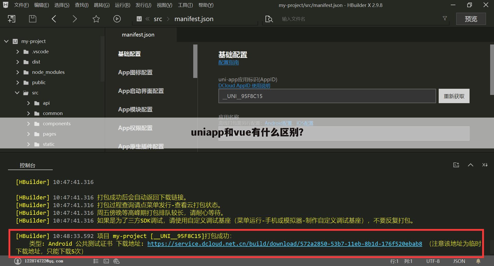Run the project via the circular play icon

[117, 19]
